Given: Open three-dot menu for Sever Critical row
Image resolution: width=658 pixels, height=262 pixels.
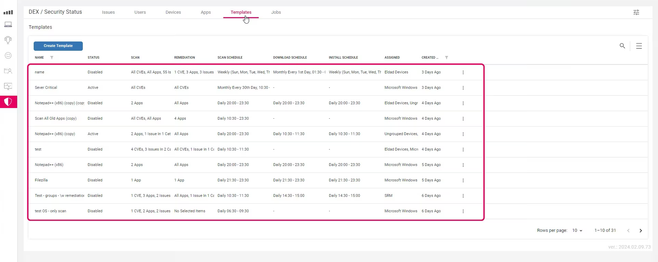Looking at the screenshot, I should [x=463, y=88].
